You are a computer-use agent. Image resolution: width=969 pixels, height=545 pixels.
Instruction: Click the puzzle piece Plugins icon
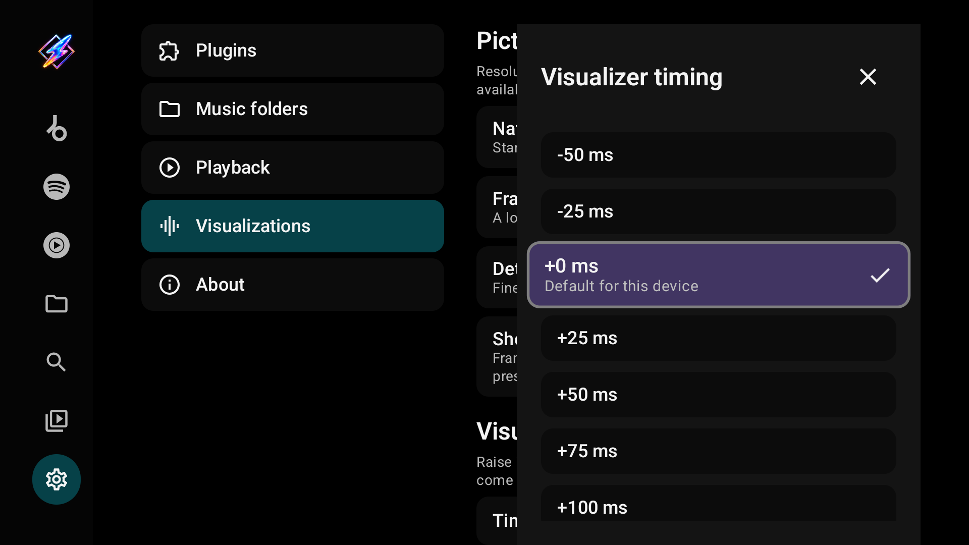tap(169, 50)
